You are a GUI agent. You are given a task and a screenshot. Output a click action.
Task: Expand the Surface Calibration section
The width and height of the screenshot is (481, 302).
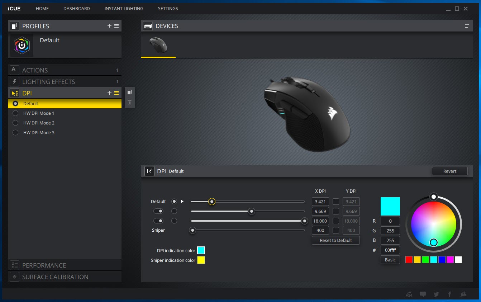(x=65, y=277)
